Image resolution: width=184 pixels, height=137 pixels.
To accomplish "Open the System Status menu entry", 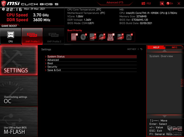I will point(92,56).
